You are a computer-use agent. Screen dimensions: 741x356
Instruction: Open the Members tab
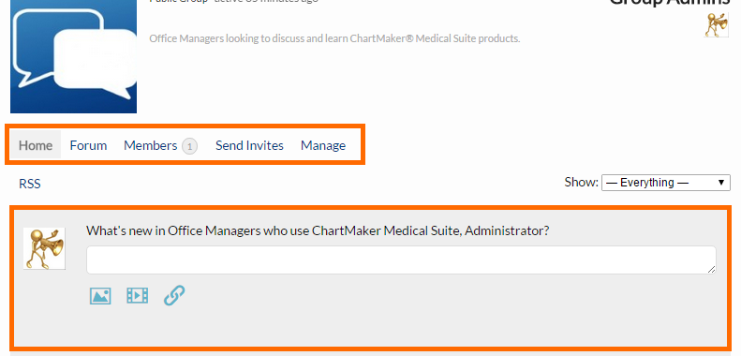[x=150, y=145]
